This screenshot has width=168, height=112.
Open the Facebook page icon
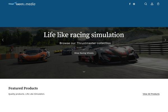pos(130,4)
